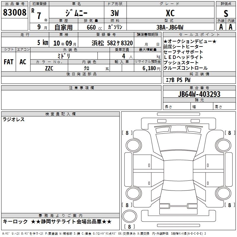
Task: Click the カラーNo. header
Action: (x=49, y=62)
